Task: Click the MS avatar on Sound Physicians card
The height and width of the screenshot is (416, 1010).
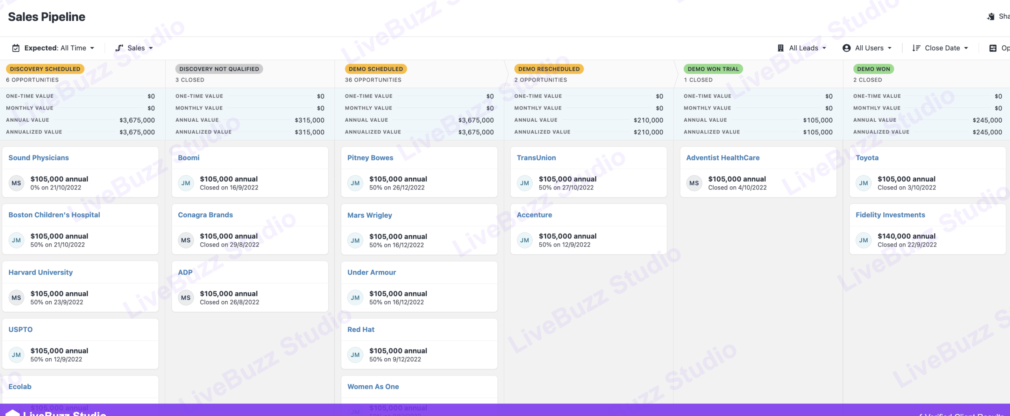Action: tap(16, 183)
